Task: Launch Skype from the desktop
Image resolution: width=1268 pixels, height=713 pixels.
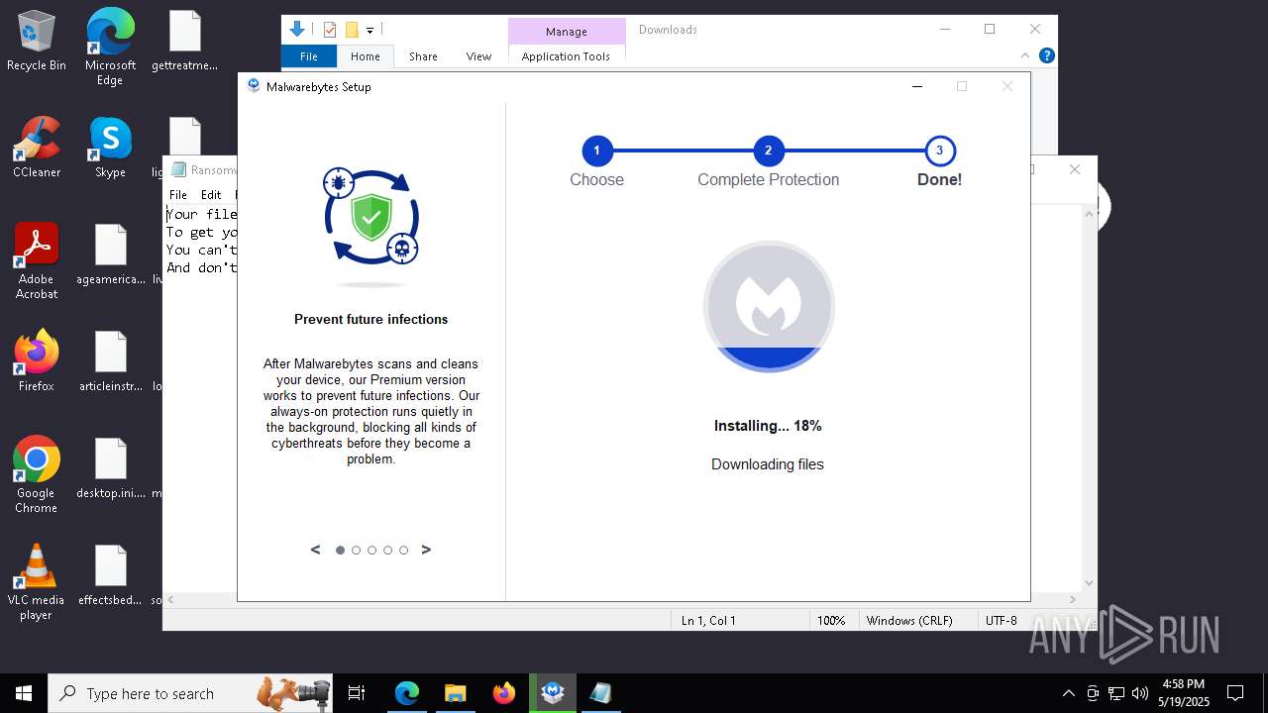Action: point(110,147)
